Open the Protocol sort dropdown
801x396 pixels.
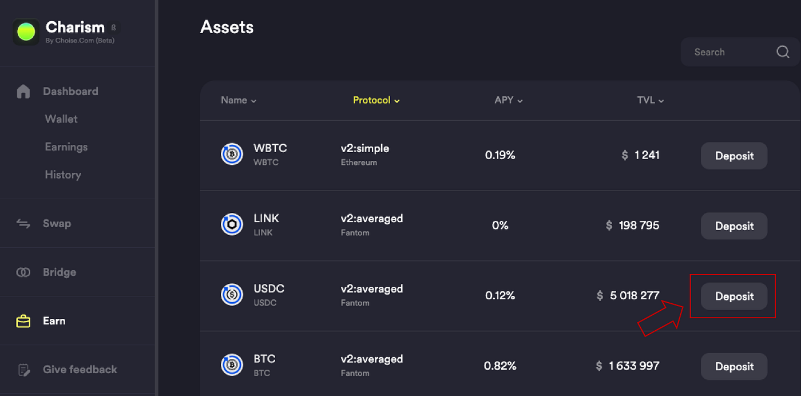[x=376, y=100]
